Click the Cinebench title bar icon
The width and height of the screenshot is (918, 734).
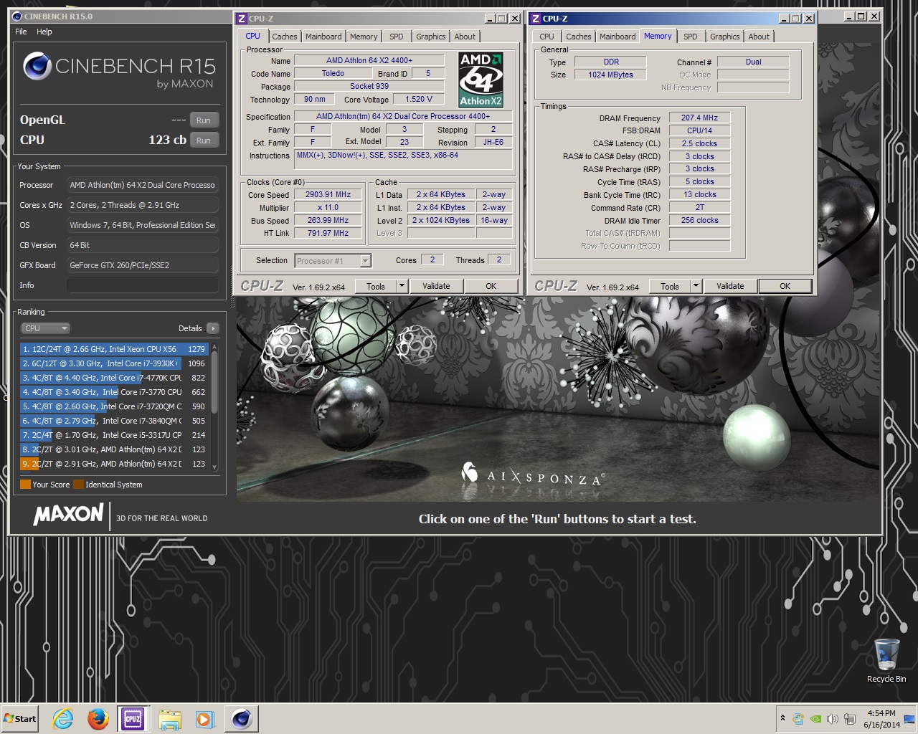[x=17, y=16]
